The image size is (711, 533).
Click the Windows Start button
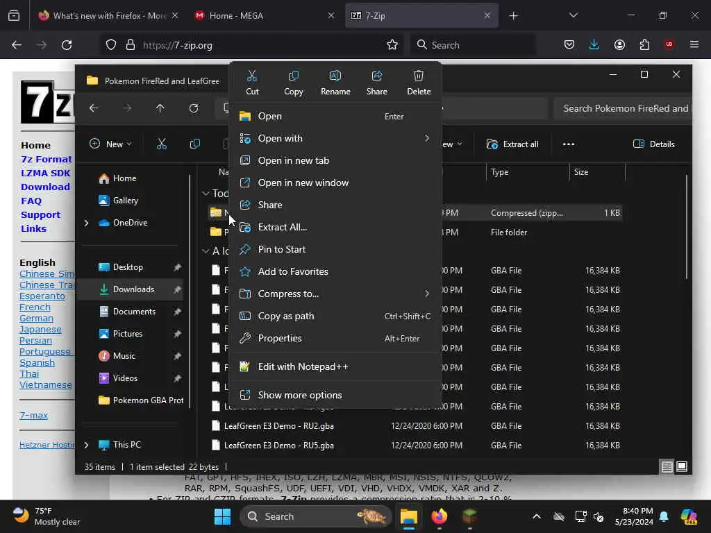click(x=222, y=516)
